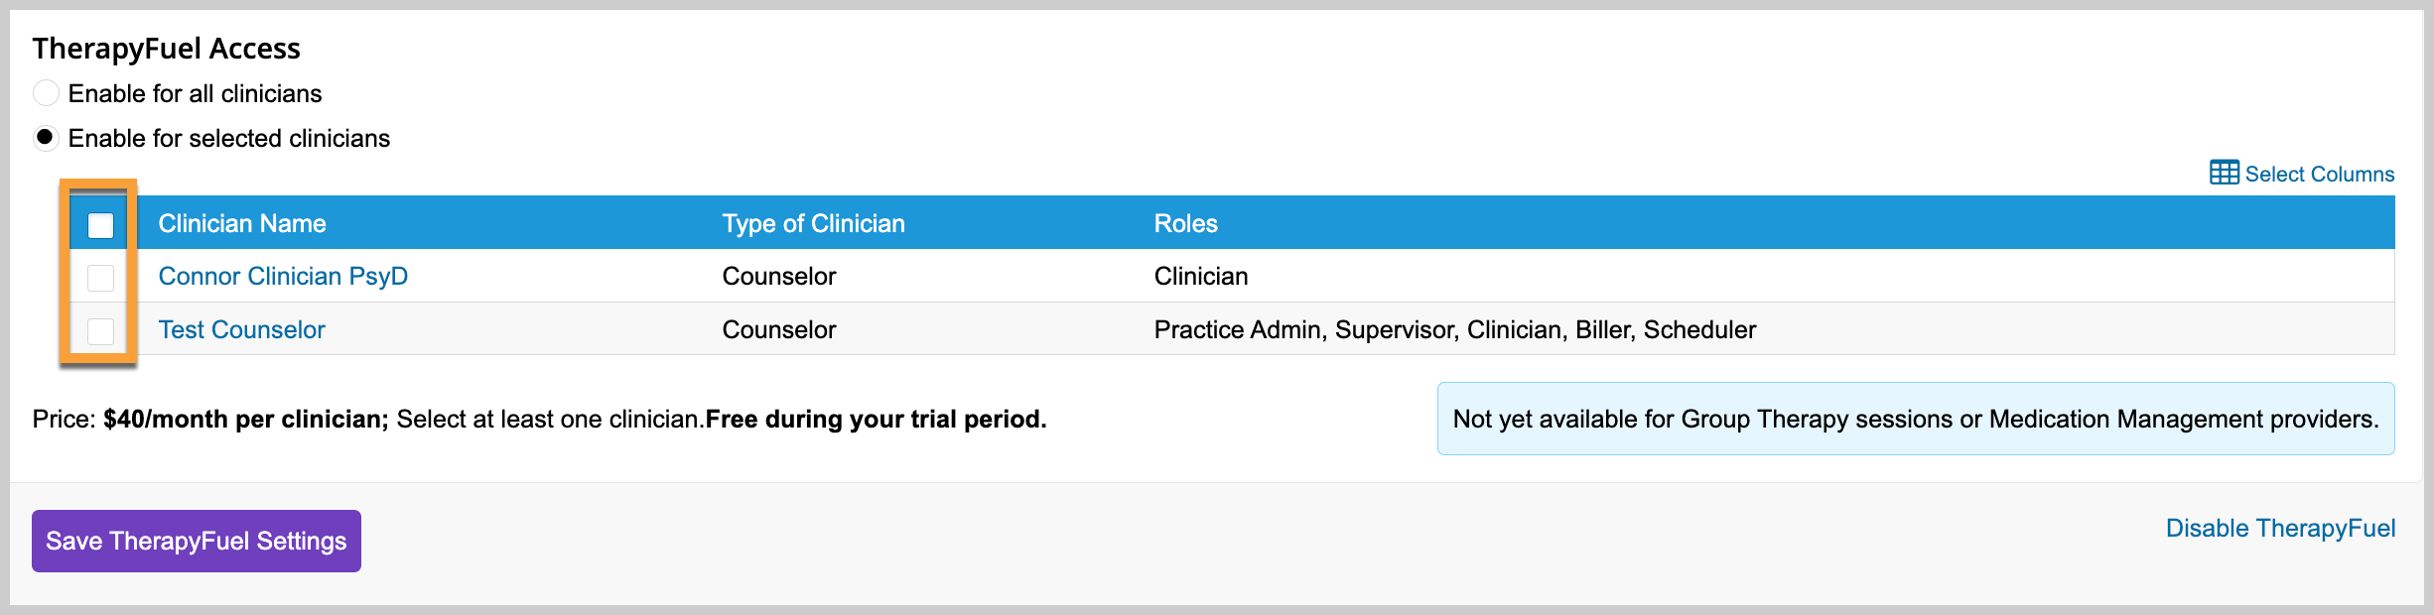Check the box for Test Counselor
The height and width of the screenshot is (615, 2434).
[x=100, y=330]
